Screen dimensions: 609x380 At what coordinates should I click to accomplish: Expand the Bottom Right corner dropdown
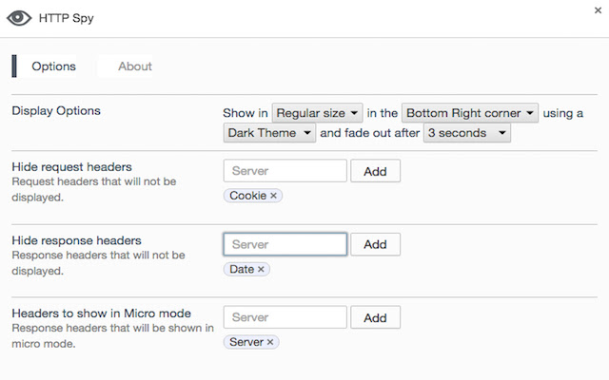(x=470, y=113)
